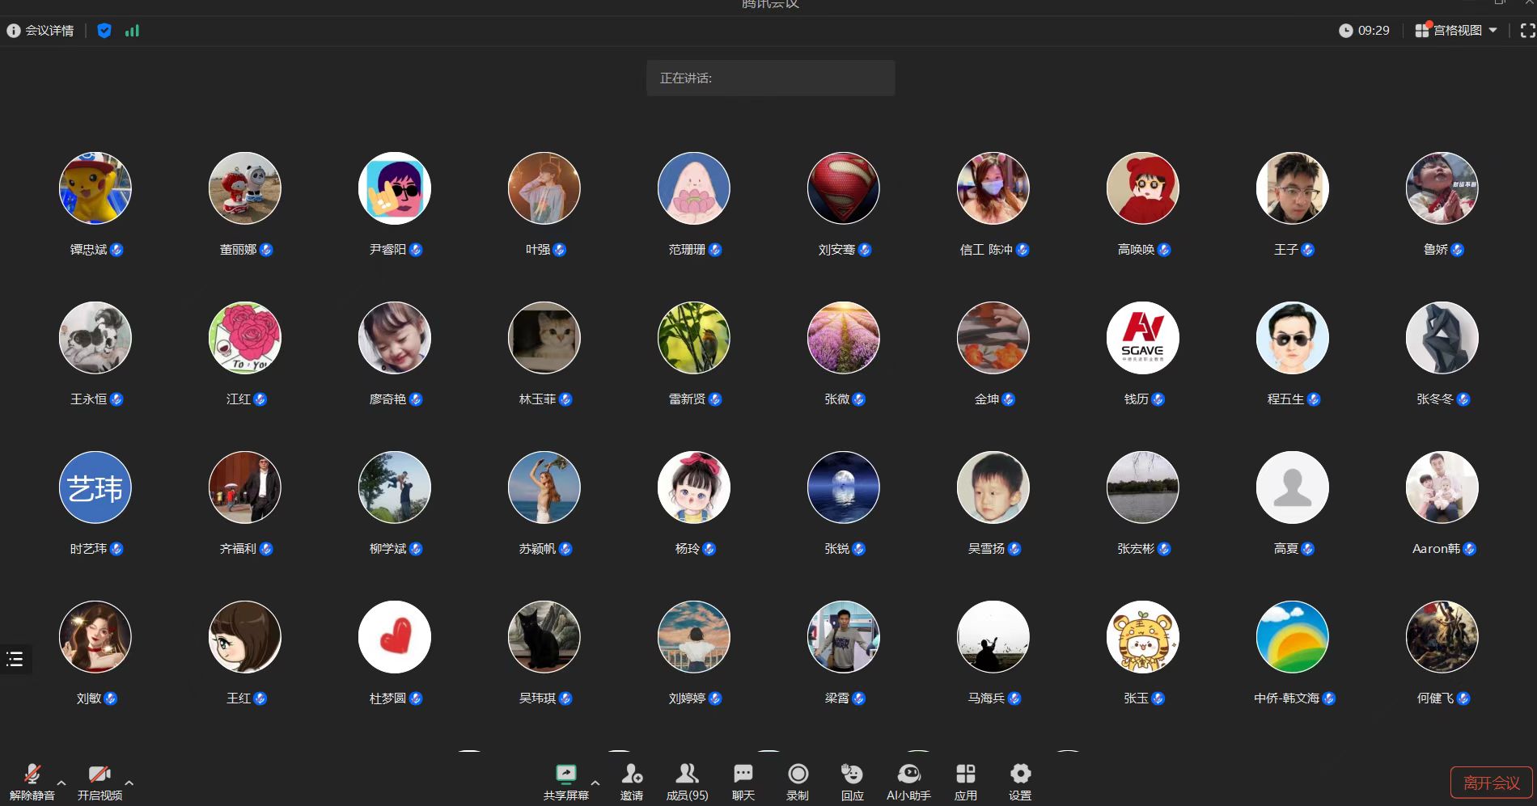Open the reactions icon

[x=852, y=774]
